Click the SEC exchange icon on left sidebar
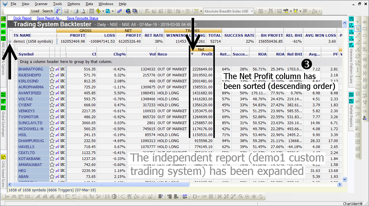 [x=3, y=32]
